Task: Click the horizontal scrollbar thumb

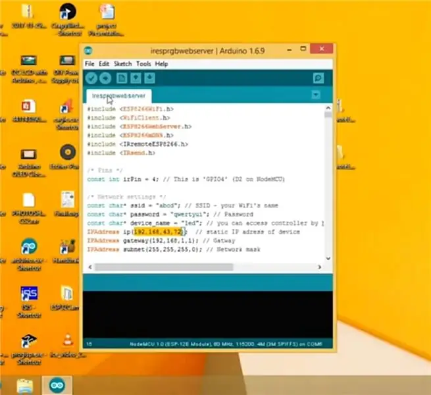Action: pos(164,267)
